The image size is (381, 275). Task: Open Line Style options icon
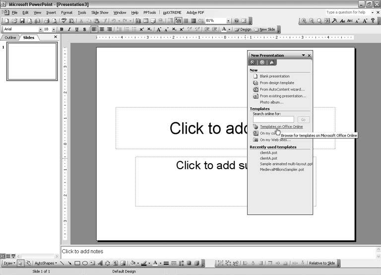coord(166,263)
